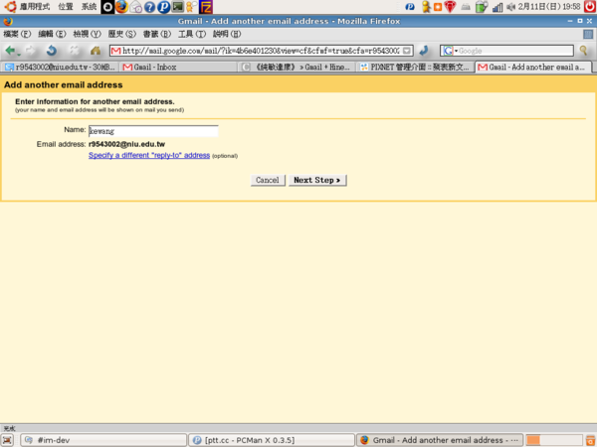Launch Firefox from the top panel

point(121,7)
